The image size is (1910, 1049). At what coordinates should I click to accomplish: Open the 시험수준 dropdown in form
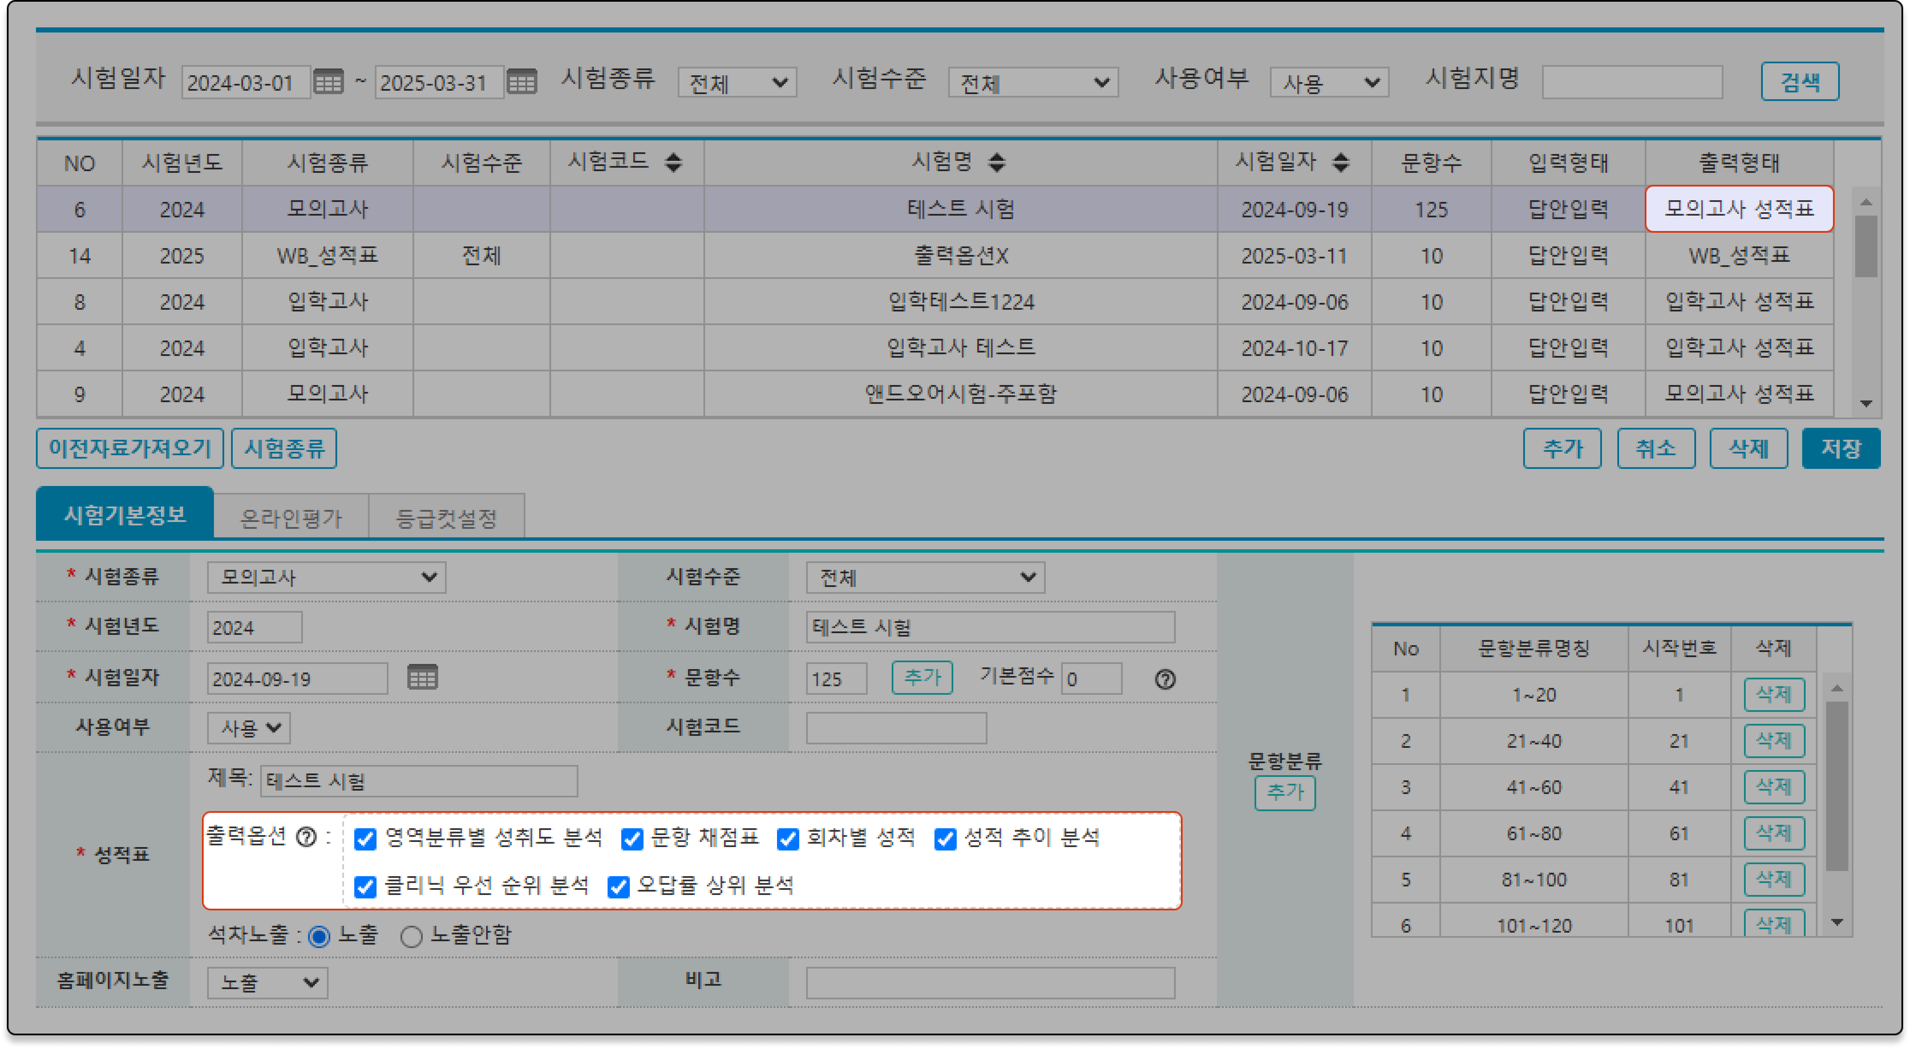(x=925, y=578)
